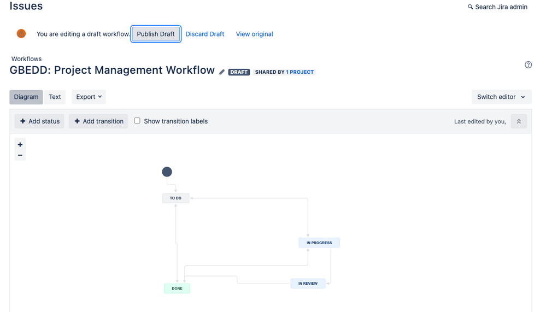The image size is (546, 312).
Task: Select the IN REVIEW status node
Action: [x=308, y=284]
